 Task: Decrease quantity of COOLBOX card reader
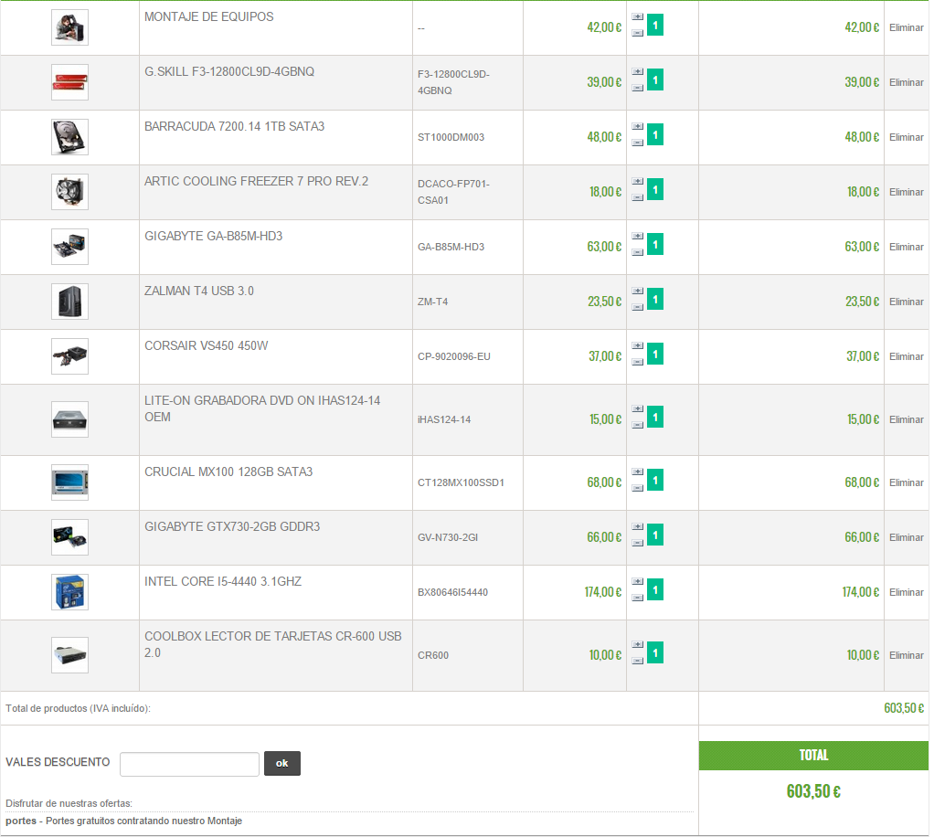(x=637, y=661)
